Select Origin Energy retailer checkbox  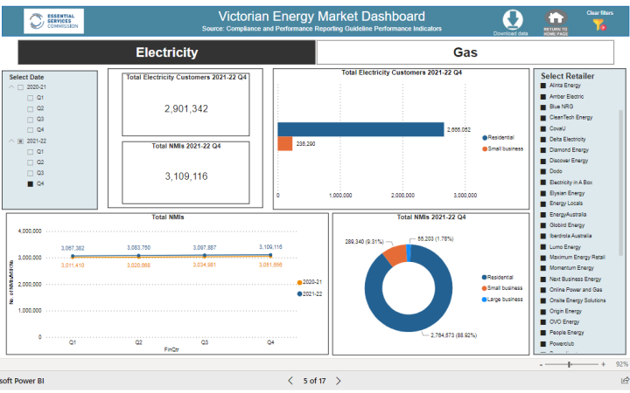tap(543, 311)
